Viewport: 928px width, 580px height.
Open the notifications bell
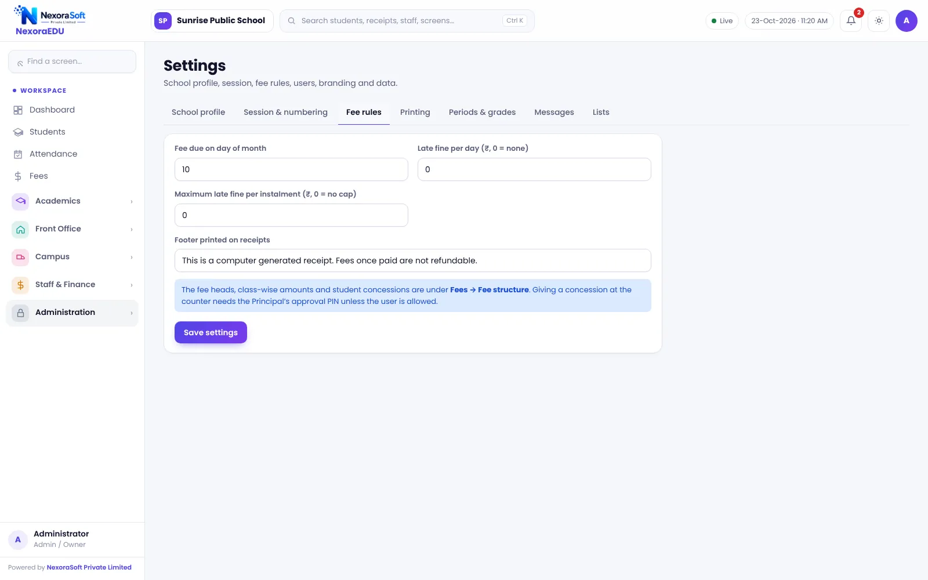click(x=851, y=21)
